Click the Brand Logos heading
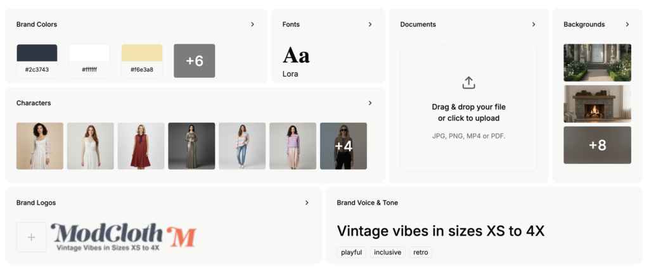This screenshot has height=271, width=649. point(36,203)
